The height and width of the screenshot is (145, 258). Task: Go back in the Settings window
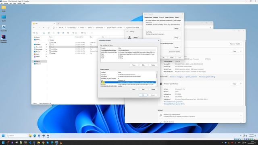tap(127, 32)
